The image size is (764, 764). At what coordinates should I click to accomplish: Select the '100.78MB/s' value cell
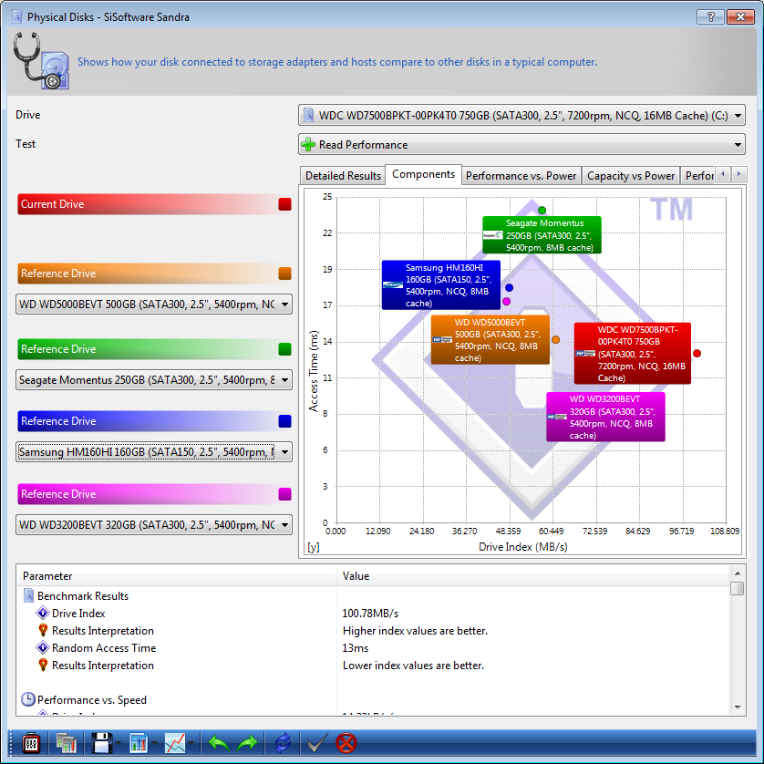(370, 613)
